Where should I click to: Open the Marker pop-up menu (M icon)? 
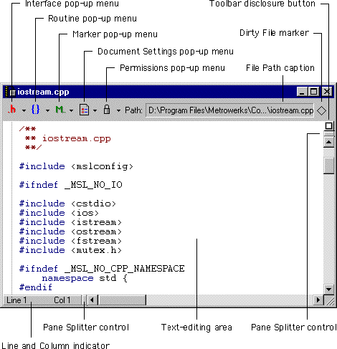pos(60,110)
